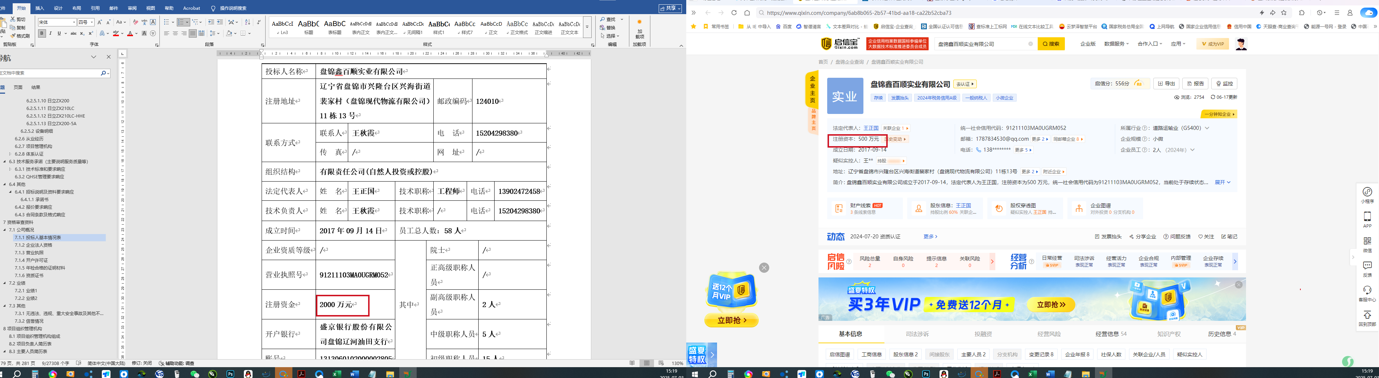
Task: Increase paragraph indent in Word
Action: coord(220,22)
